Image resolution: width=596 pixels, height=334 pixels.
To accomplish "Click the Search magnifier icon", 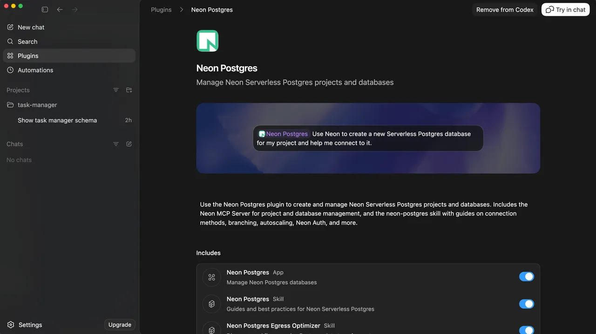I will [x=10, y=41].
